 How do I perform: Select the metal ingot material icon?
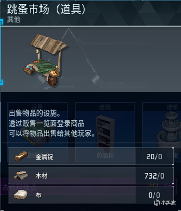coord(21,157)
